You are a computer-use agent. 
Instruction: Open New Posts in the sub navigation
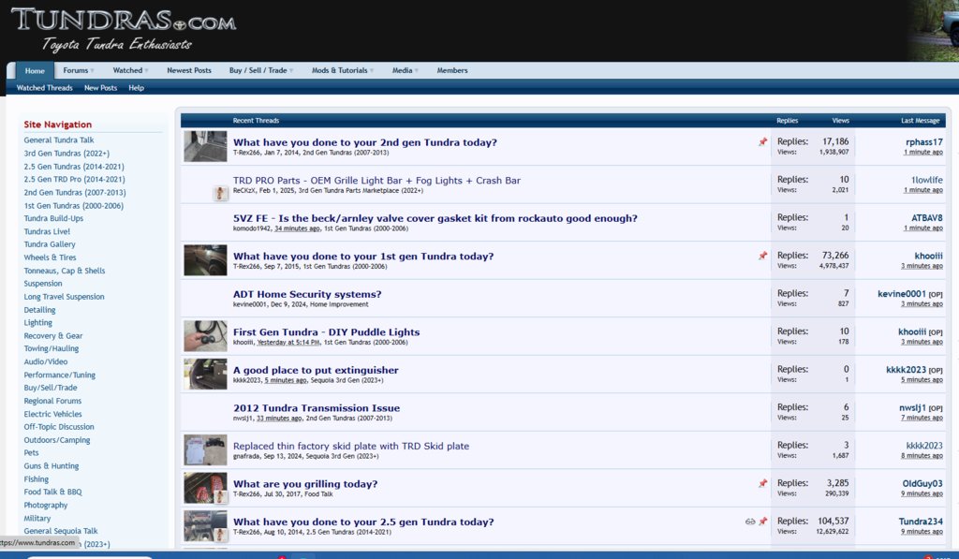click(x=100, y=87)
